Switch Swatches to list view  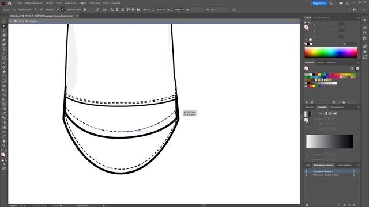pyautogui.click(x=352, y=68)
